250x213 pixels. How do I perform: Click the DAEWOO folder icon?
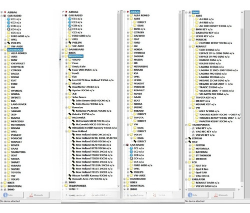[x=131, y=36]
